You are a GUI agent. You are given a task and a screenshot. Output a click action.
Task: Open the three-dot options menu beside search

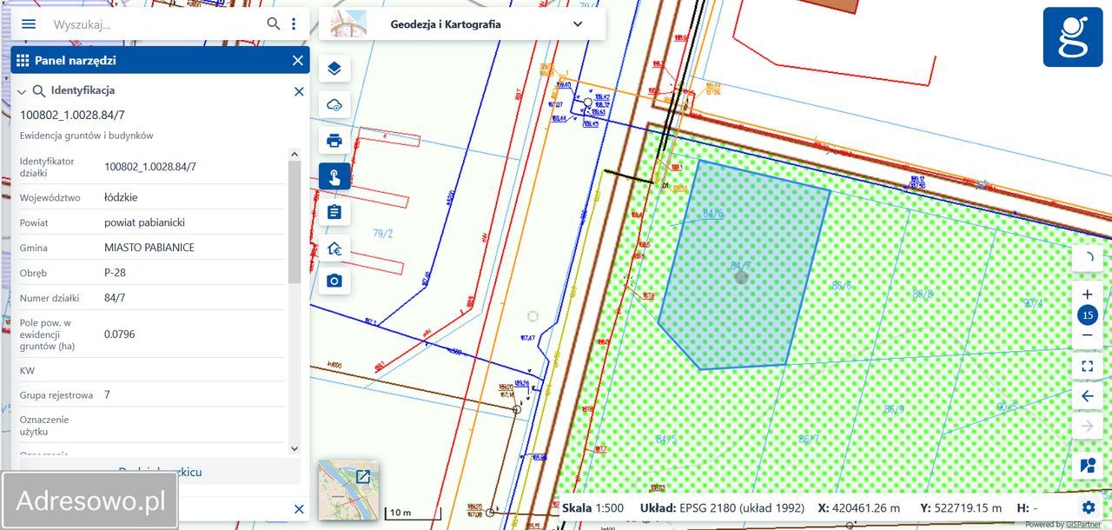coord(294,24)
